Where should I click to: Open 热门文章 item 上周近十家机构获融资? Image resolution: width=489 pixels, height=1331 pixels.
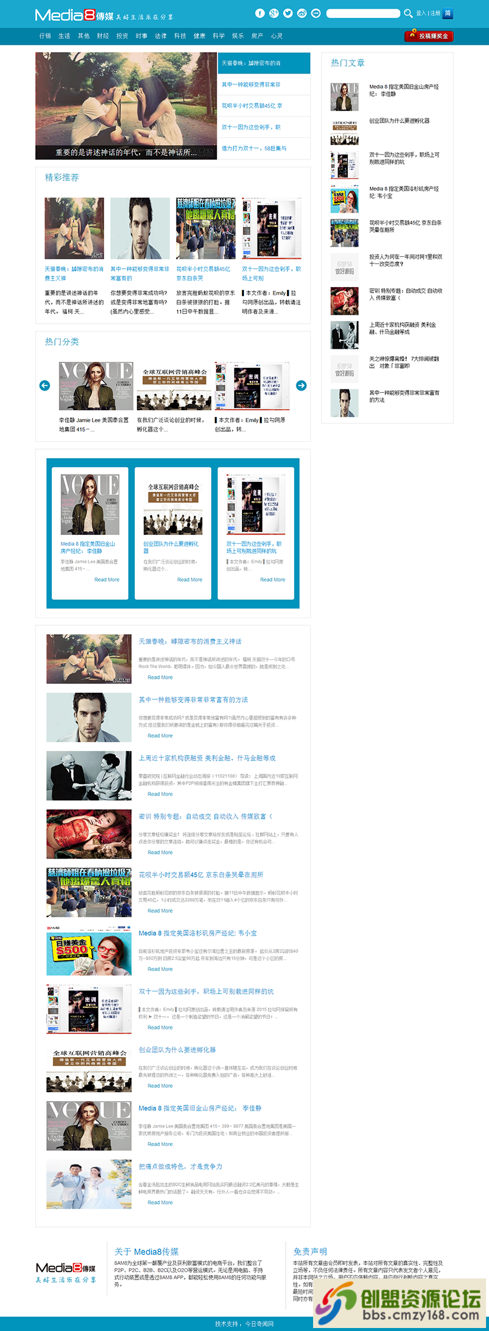(403, 328)
